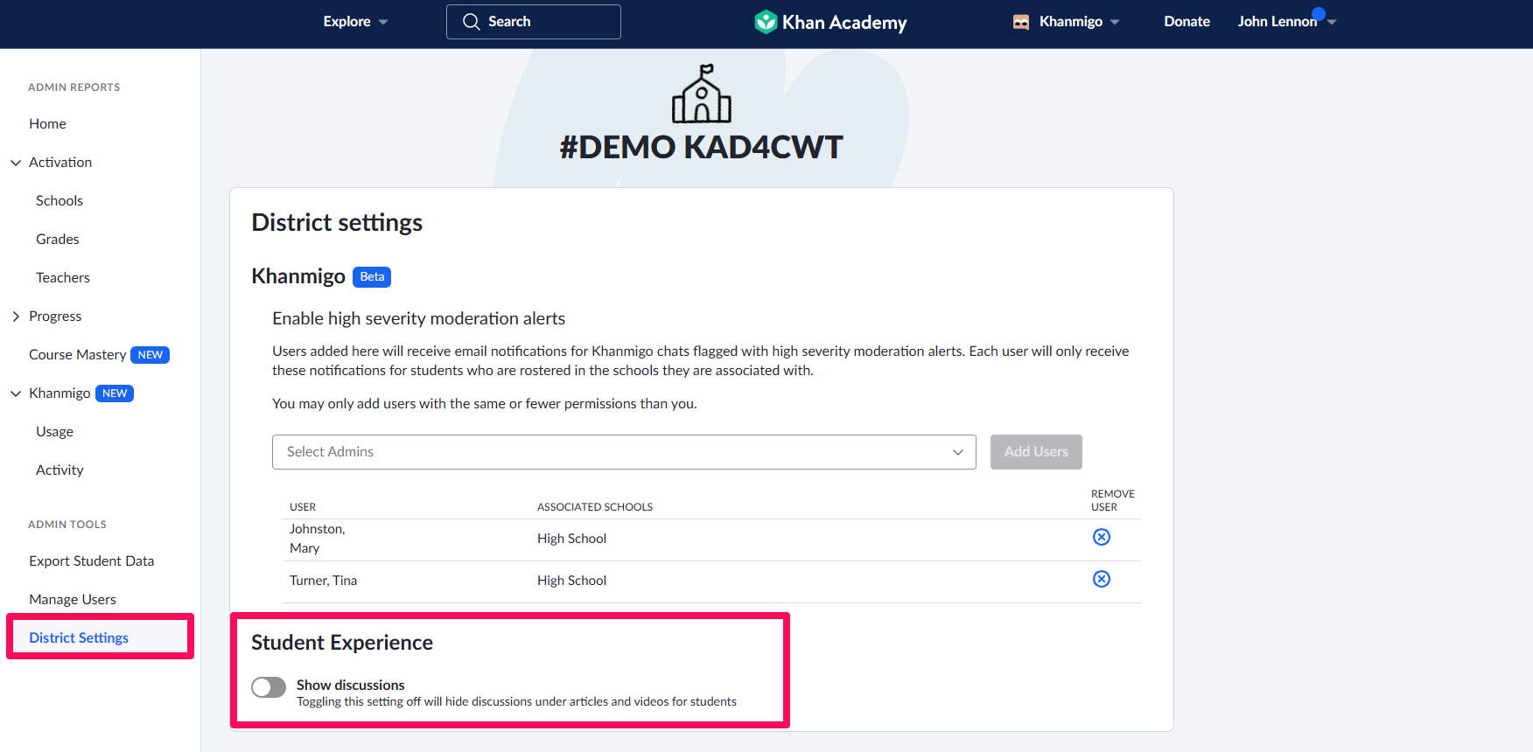Click 'Enable high severity moderation alerts' heading

(418, 319)
